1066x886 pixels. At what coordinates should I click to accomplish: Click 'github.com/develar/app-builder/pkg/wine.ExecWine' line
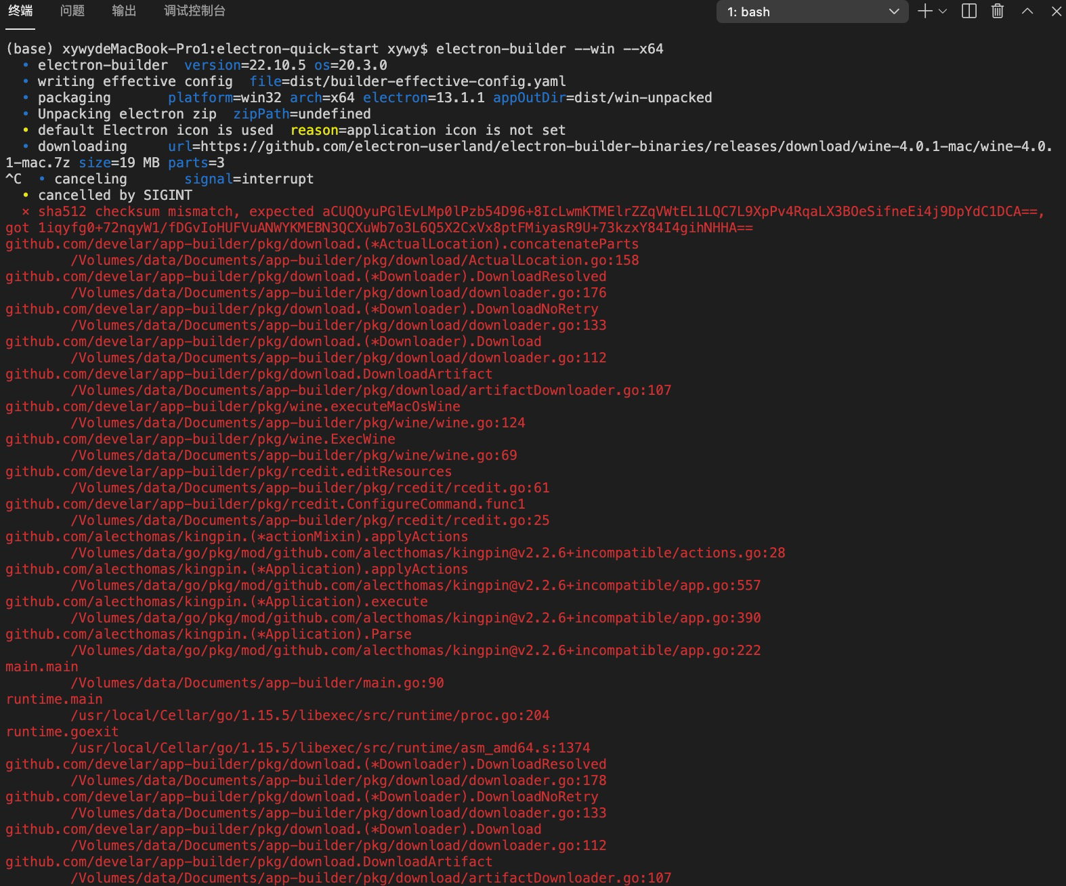[200, 439]
